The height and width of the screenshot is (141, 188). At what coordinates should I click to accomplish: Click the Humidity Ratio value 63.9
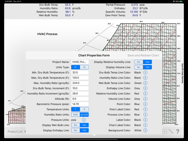(x=68, y=8)
